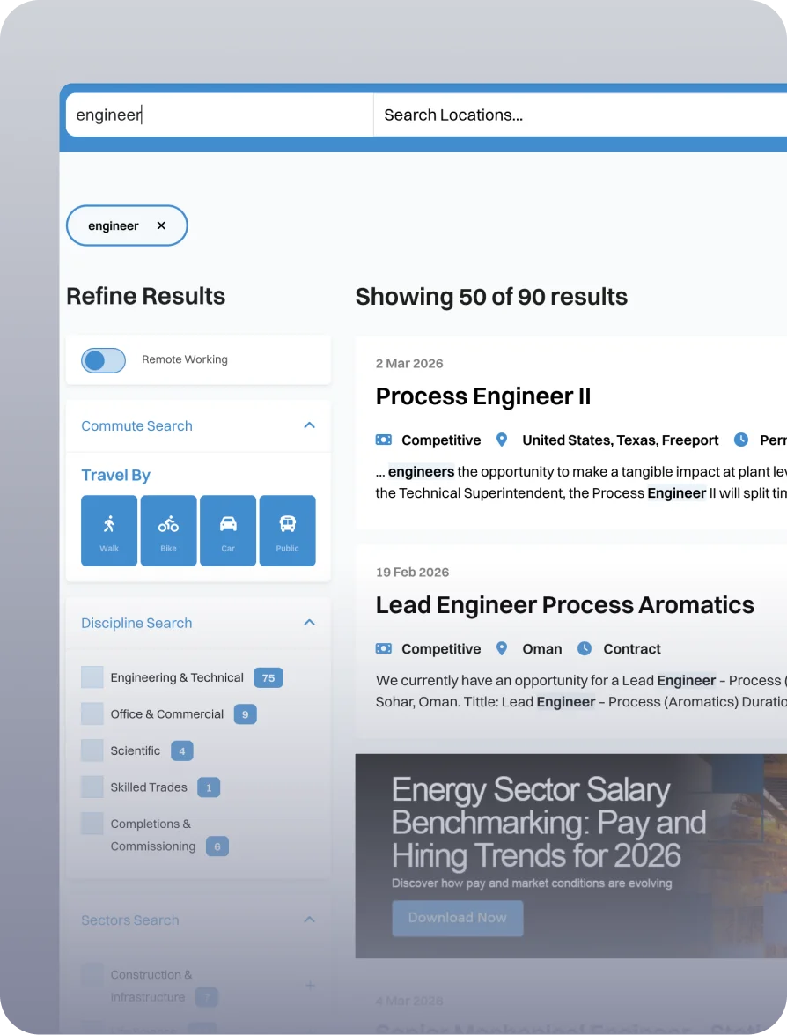Image resolution: width=787 pixels, height=1035 pixels.
Task: Click salary icon on Process Engineer II
Action: [x=384, y=440]
